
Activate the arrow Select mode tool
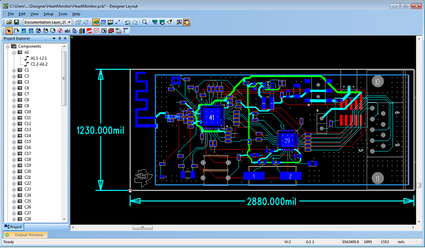tap(9, 31)
